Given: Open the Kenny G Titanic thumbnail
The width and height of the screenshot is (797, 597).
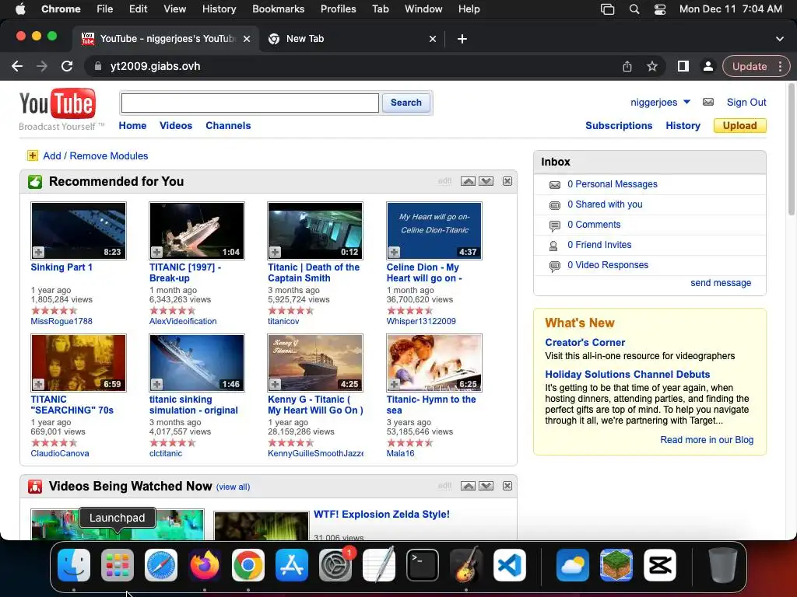Looking at the screenshot, I should click(315, 362).
